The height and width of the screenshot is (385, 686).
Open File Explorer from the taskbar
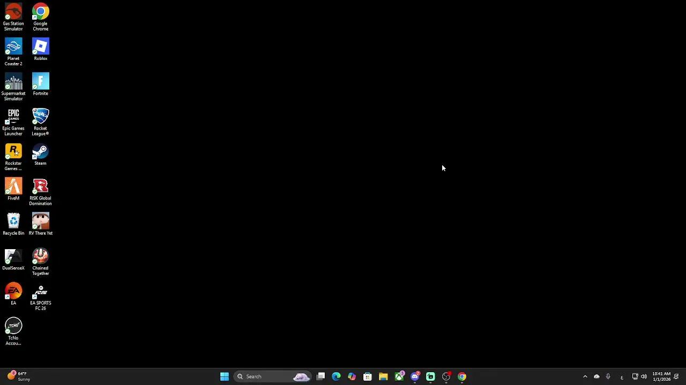tap(383, 376)
